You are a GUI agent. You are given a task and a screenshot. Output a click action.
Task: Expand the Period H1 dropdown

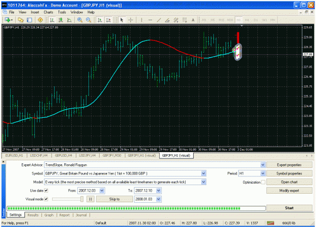pos(262,173)
